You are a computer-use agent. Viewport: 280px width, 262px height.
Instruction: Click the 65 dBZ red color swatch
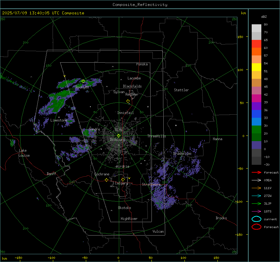tap(256, 44)
